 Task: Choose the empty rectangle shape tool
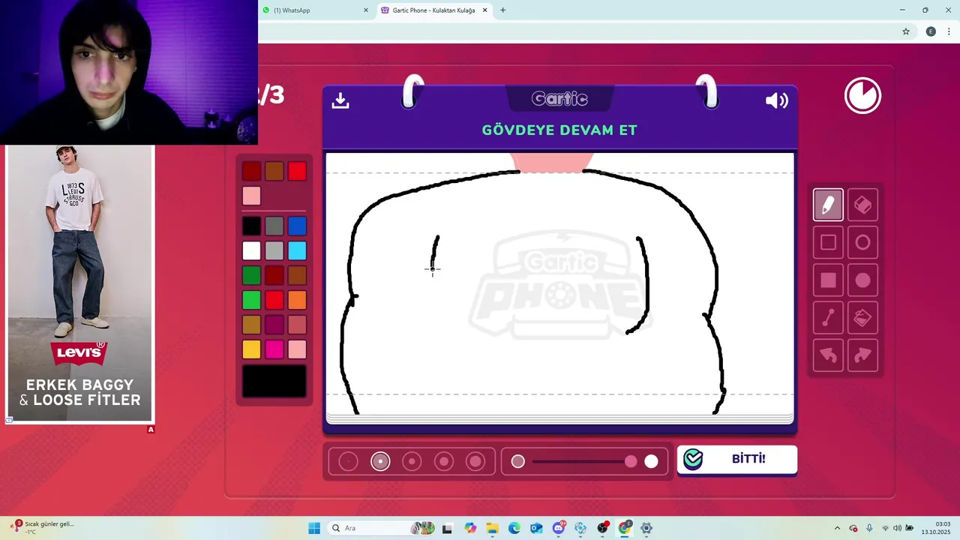coord(828,242)
